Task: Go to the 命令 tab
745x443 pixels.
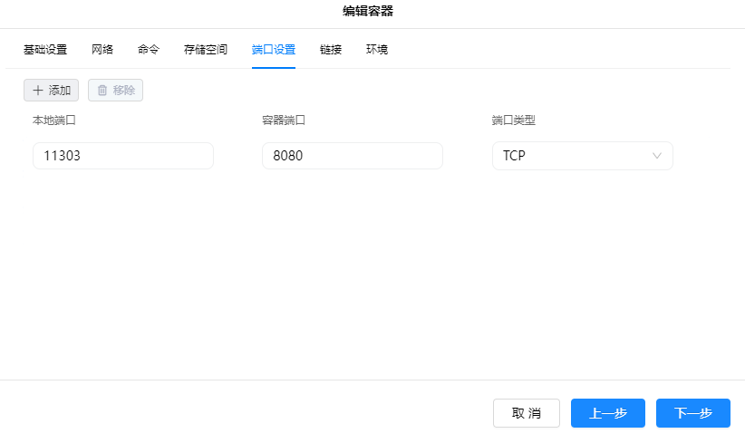Action: [x=149, y=50]
